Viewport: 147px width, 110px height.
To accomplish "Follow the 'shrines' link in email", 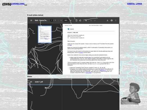I will (81, 53).
